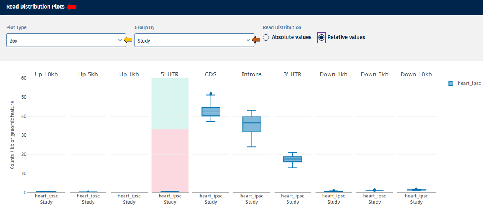Click the 5' UTR column heading
The height and width of the screenshot is (206, 484).
point(170,74)
